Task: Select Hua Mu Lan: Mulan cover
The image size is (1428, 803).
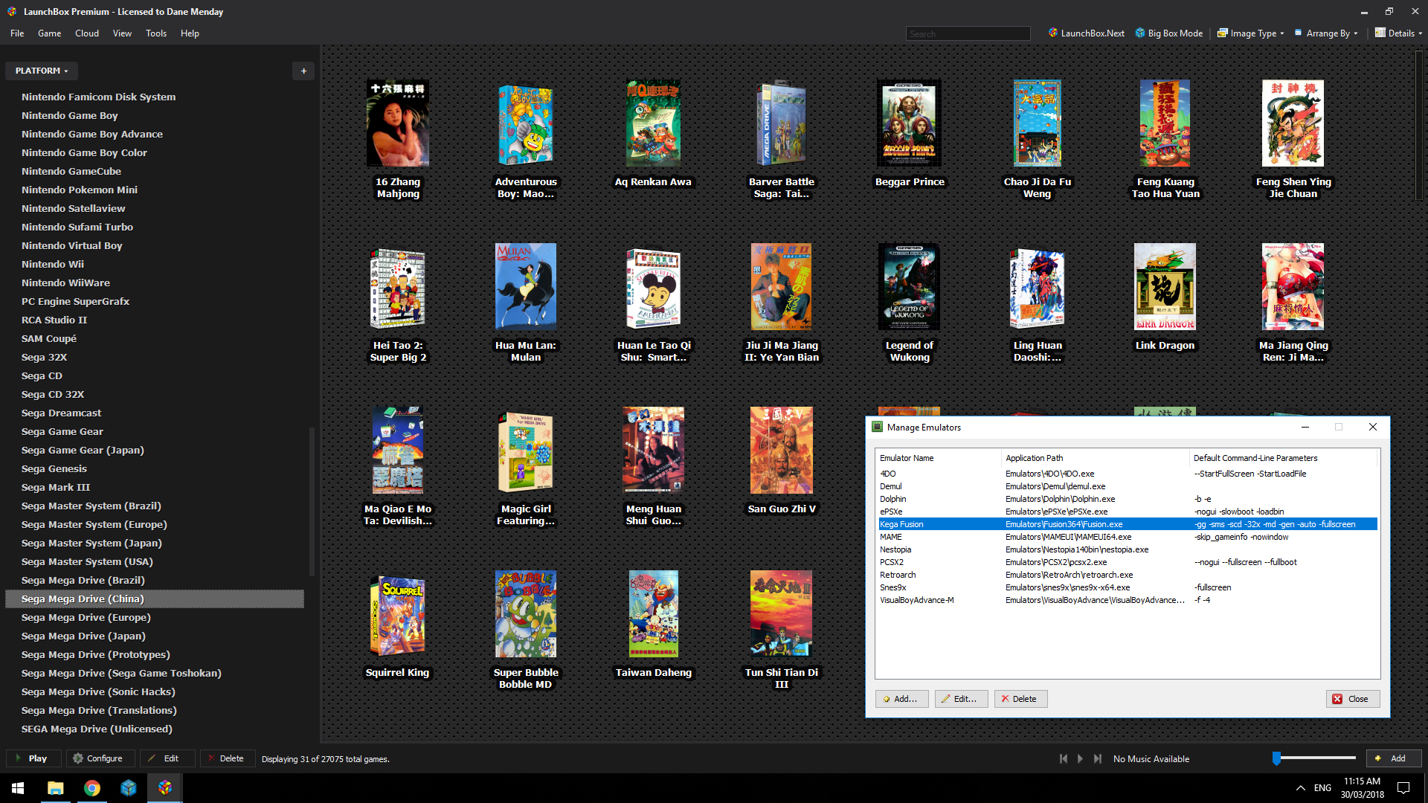Action: (526, 286)
